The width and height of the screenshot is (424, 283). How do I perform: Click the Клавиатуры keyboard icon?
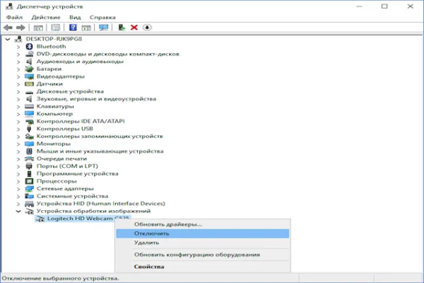[x=29, y=106]
